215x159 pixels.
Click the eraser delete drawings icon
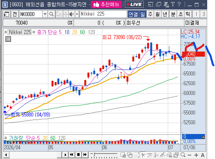click(169, 155)
